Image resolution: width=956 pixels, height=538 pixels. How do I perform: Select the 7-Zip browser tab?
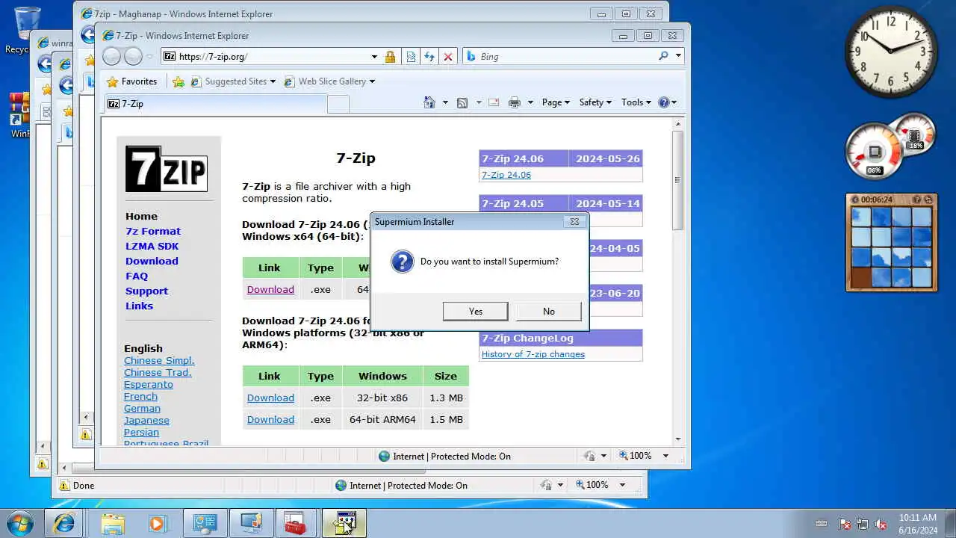(x=215, y=104)
